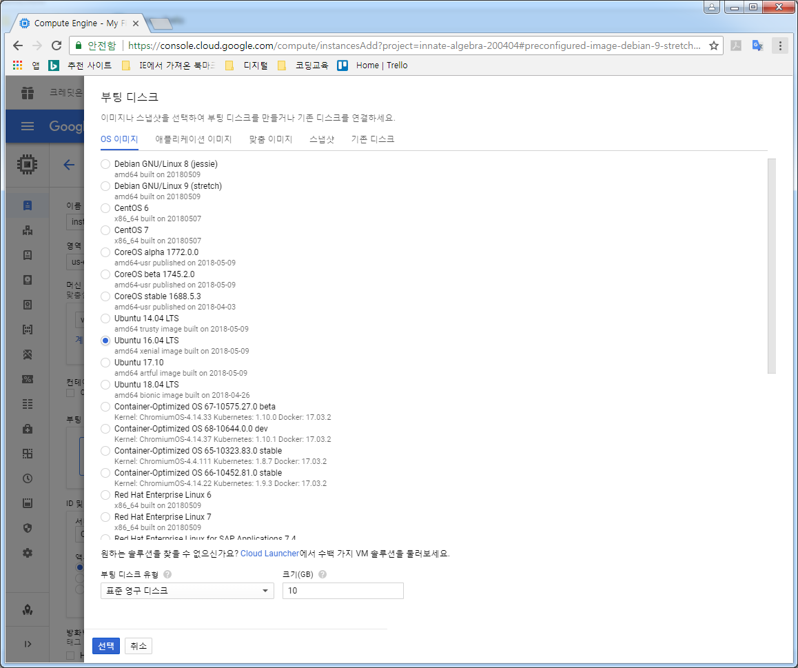The height and width of the screenshot is (668, 798).
Task: Open the Google Cloud hamburger navigation menu
Action: click(x=28, y=125)
